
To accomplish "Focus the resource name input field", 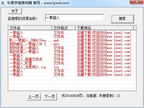I will pos(74,18).
